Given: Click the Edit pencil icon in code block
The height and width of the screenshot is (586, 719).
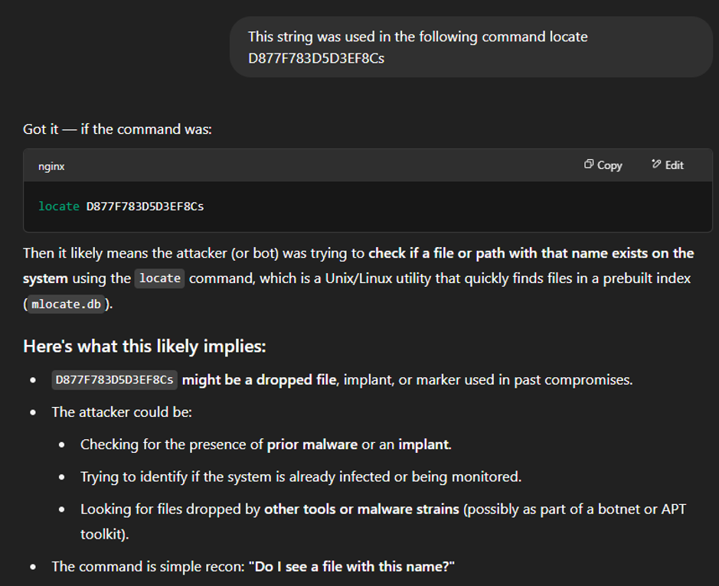Looking at the screenshot, I should [656, 164].
